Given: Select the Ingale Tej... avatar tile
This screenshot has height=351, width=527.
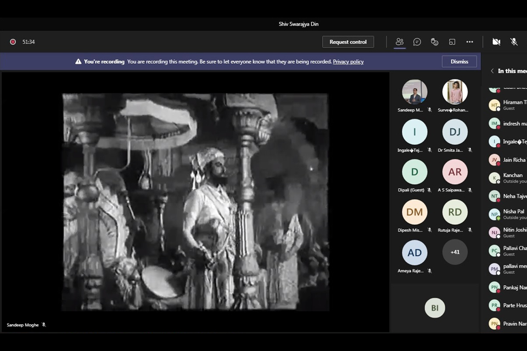Looking at the screenshot, I should (414, 132).
